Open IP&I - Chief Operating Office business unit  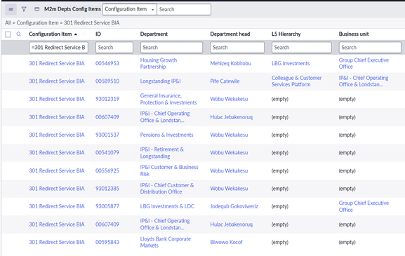[x=364, y=81]
